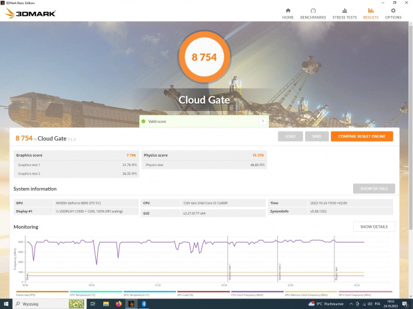Open the Options settings page
The height and width of the screenshot is (309, 413).
[x=392, y=13]
